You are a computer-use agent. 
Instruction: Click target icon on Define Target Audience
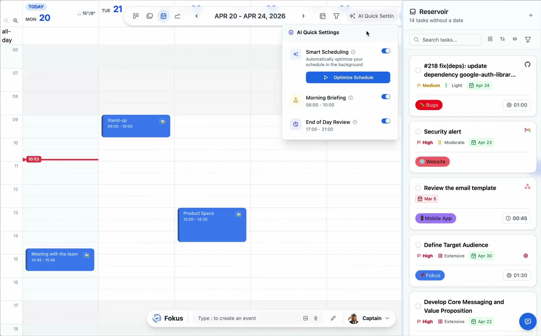click(526, 256)
